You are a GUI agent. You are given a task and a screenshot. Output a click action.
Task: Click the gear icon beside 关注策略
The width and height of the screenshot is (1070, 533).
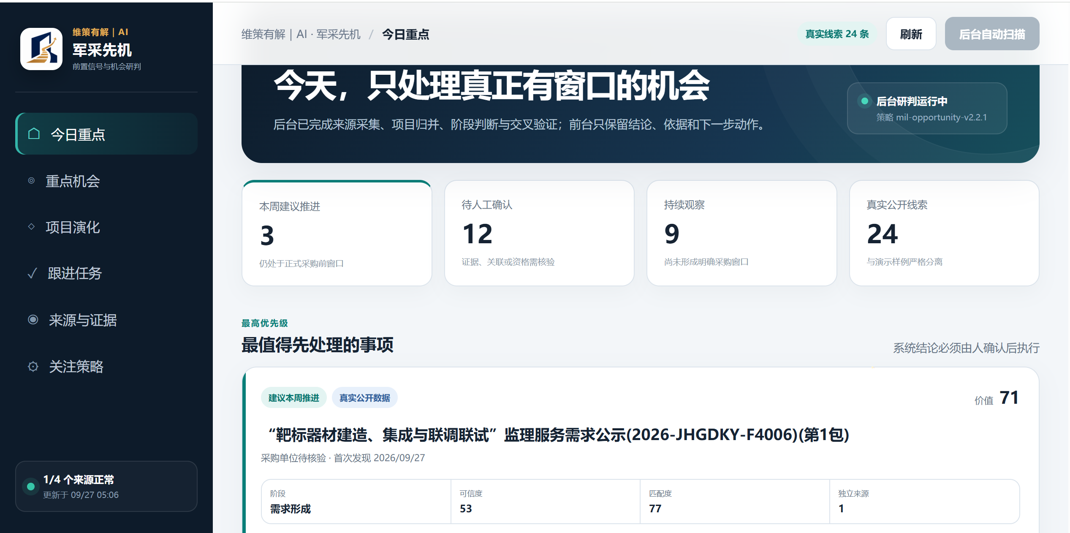[33, 366]
